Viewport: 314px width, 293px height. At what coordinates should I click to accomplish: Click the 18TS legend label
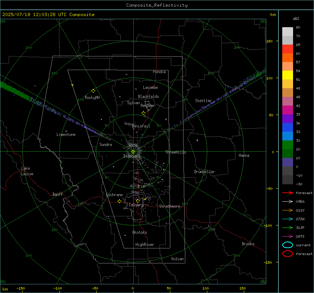pyautogui.click(x=300, y=237)
